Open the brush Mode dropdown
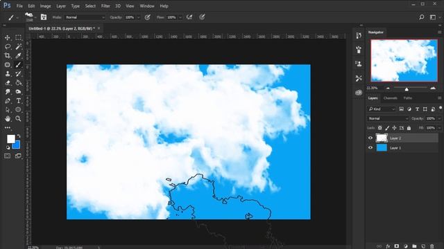Viewport: 444px width, 249px height. 85,17
